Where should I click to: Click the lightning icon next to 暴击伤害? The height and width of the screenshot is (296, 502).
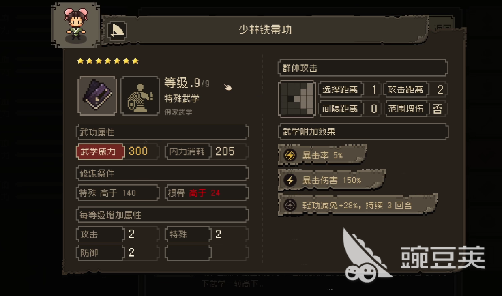click(x=290, y=180)
